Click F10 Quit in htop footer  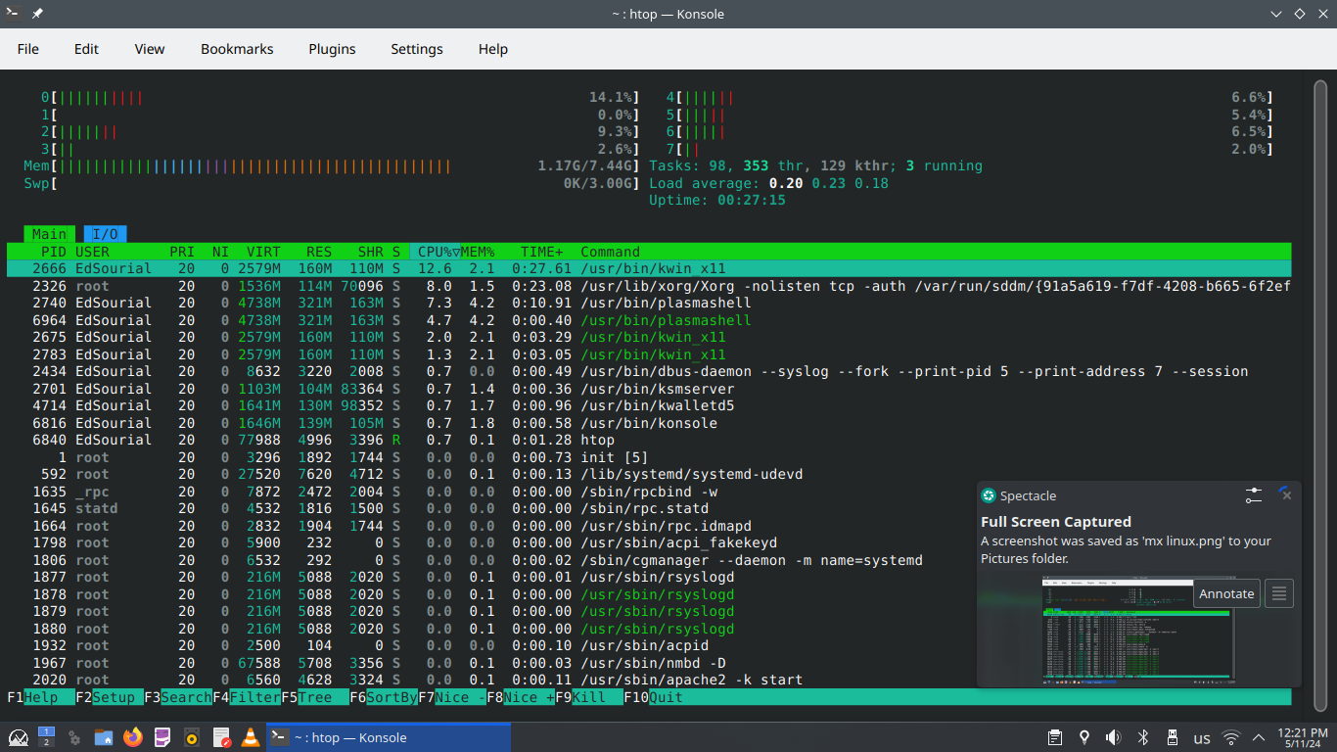pyautogui.click(x=653, y=697)
